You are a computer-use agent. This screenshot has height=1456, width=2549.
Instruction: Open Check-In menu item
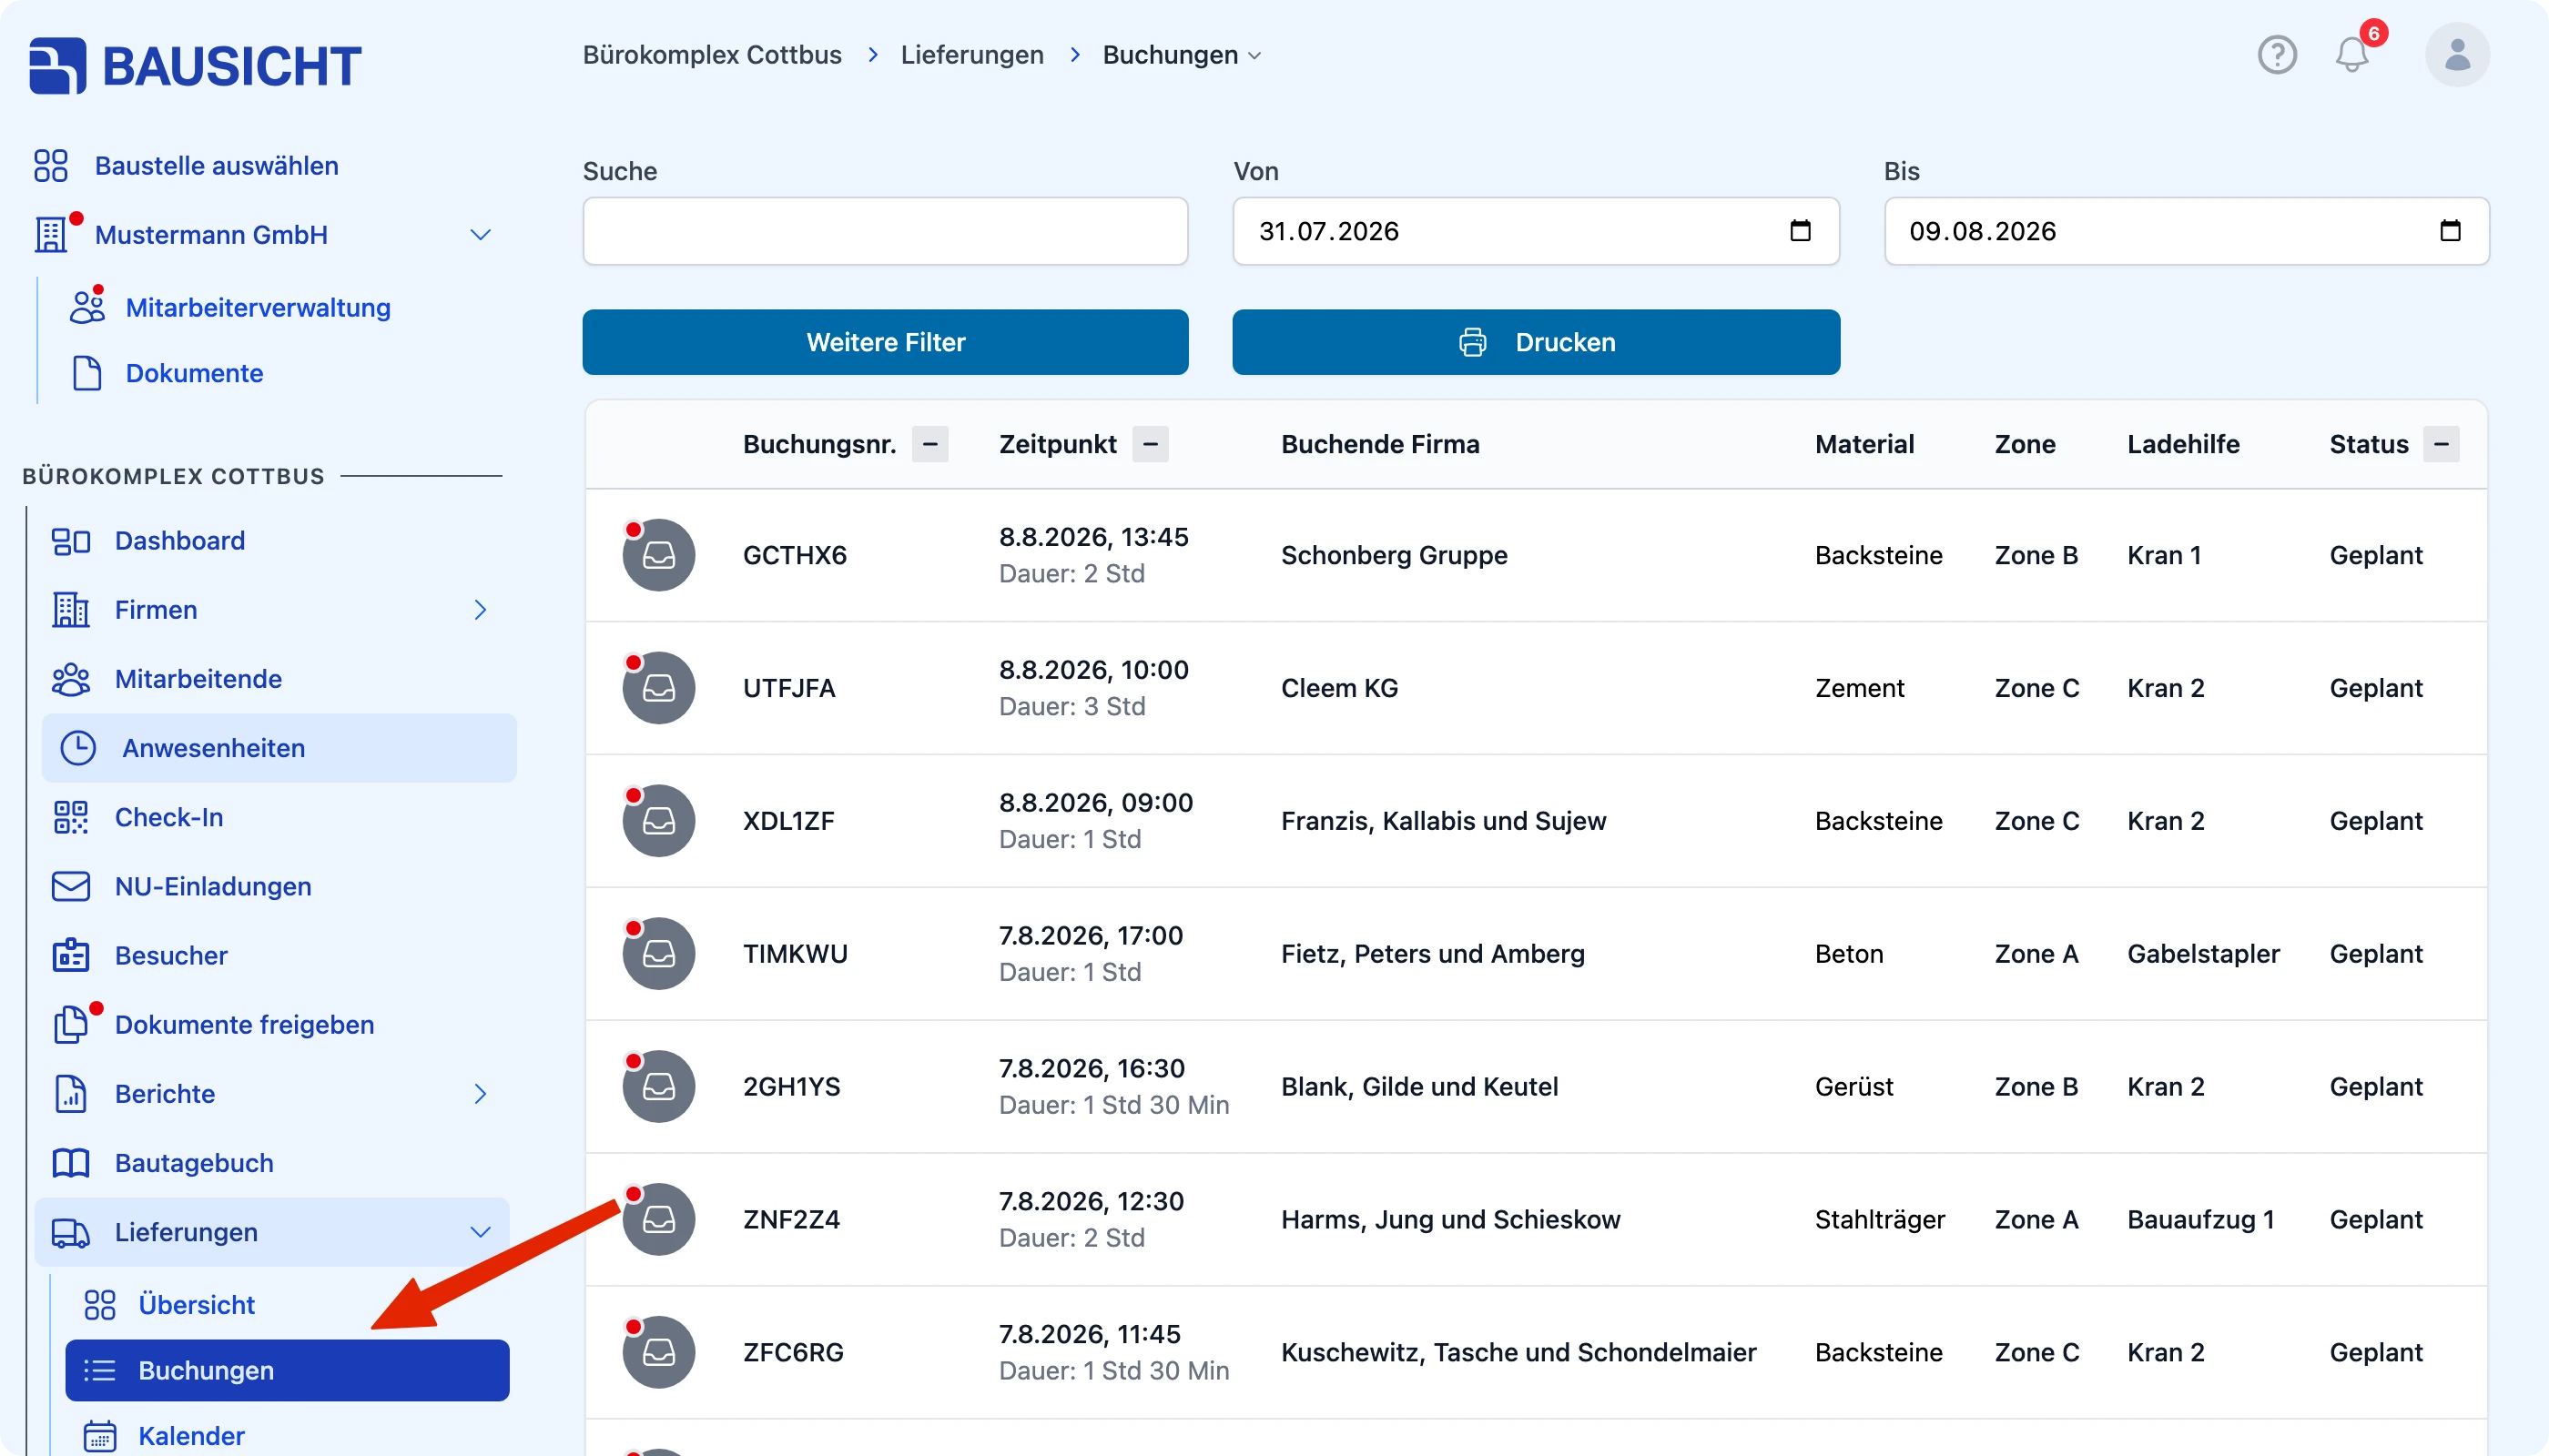coord(169,817)
